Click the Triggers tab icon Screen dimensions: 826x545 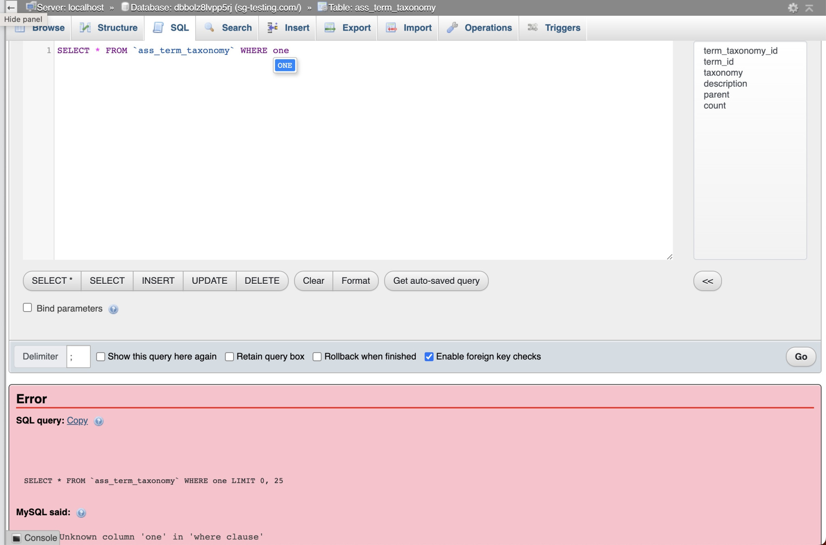tap(532, 27)
